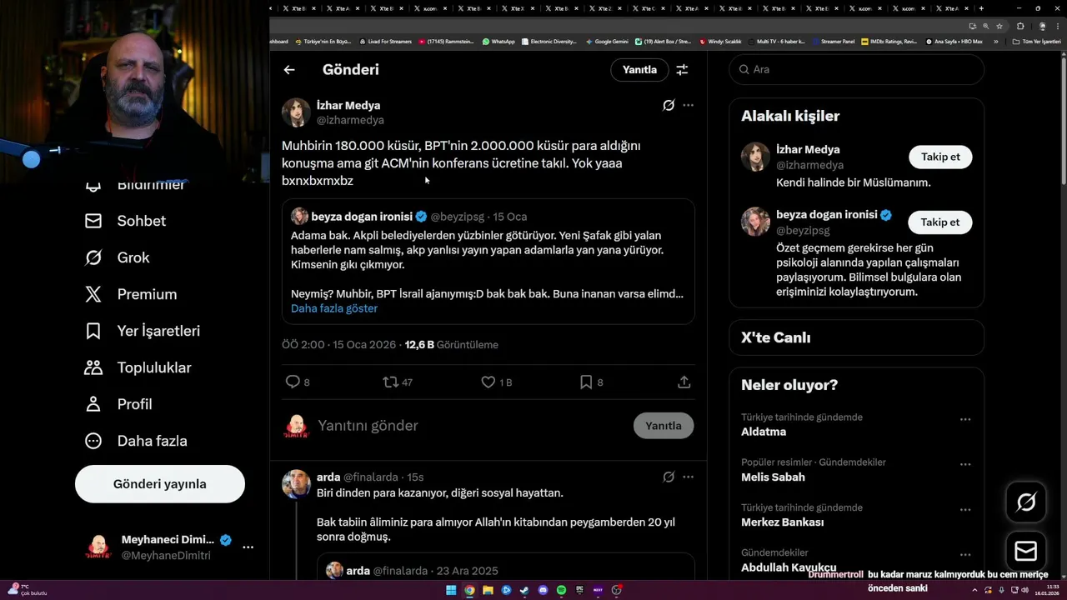Open İzhar Medya's avatar on the post
1067x600 pixels.
tap(296, 112)
